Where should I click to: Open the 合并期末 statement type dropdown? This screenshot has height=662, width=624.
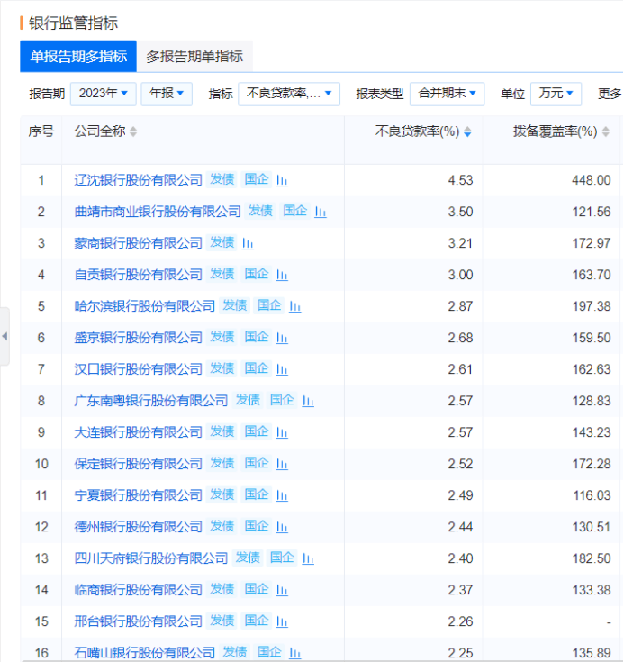(x=448, y=94)
